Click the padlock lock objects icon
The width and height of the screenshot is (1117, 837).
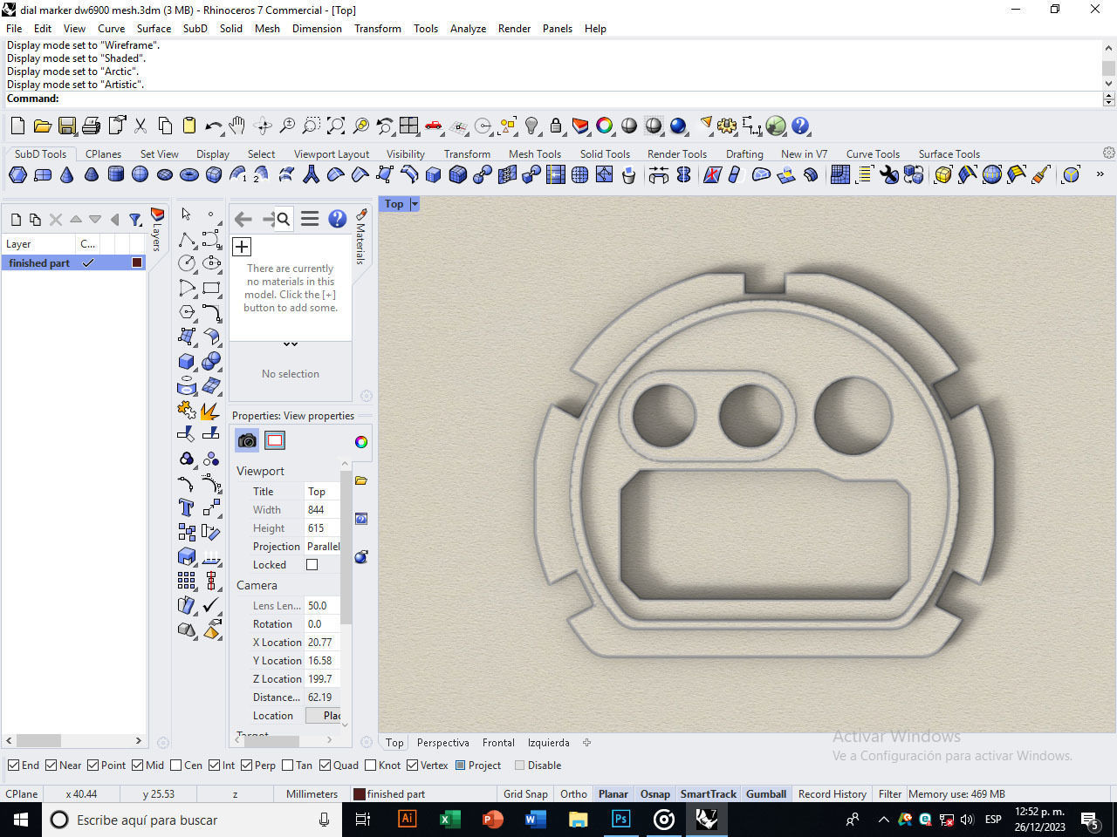(556, 126)
